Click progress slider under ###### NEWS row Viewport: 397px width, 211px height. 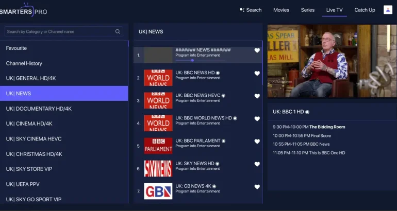(200, 60)
